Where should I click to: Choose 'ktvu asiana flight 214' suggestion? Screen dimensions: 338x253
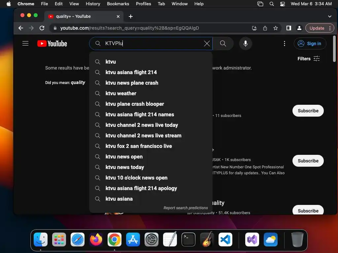coord(151,72)
